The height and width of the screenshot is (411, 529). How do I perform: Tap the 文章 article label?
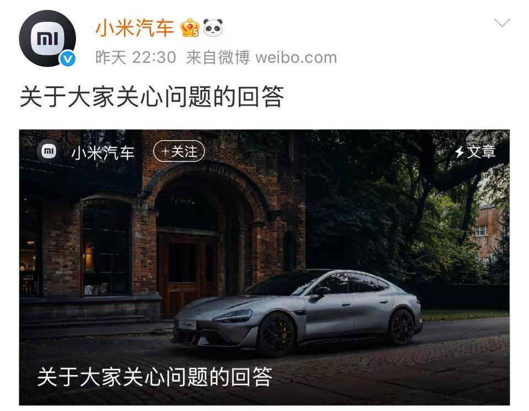point(481,152)
